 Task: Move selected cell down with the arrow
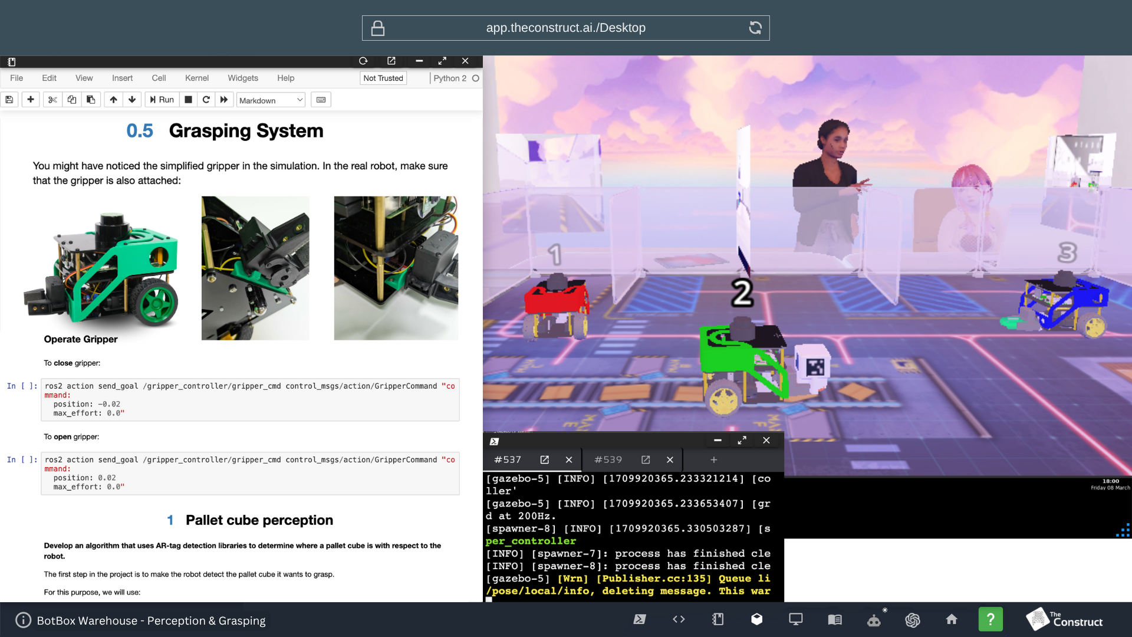[132, 100]
